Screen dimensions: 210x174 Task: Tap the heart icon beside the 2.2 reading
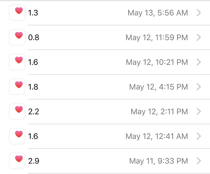pos(17,111)
